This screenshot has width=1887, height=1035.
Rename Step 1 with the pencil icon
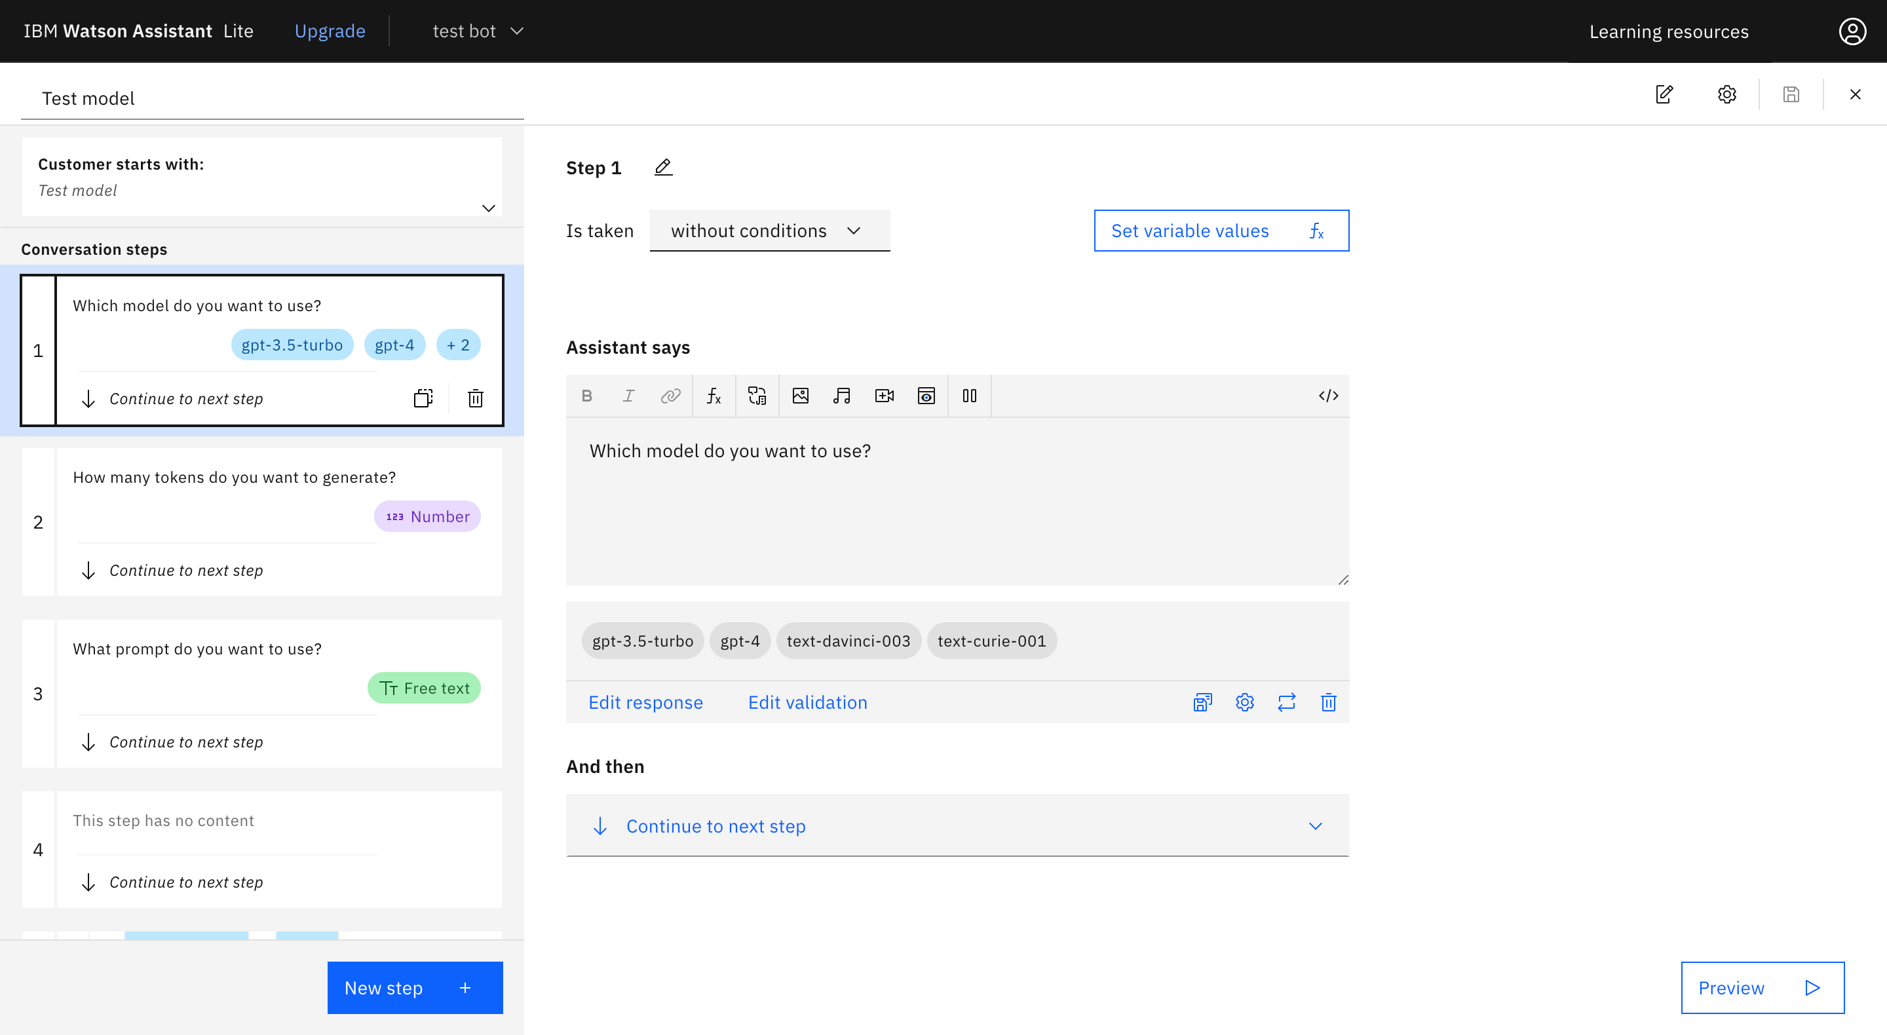[x=663, y=167]
